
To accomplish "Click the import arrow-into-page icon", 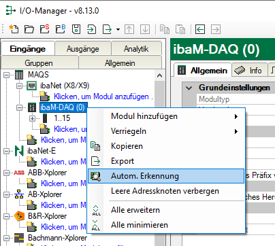I will pos(92,29).
